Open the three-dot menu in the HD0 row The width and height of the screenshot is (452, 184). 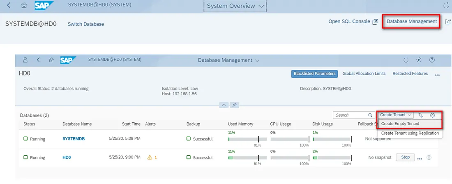coord(420,158)
